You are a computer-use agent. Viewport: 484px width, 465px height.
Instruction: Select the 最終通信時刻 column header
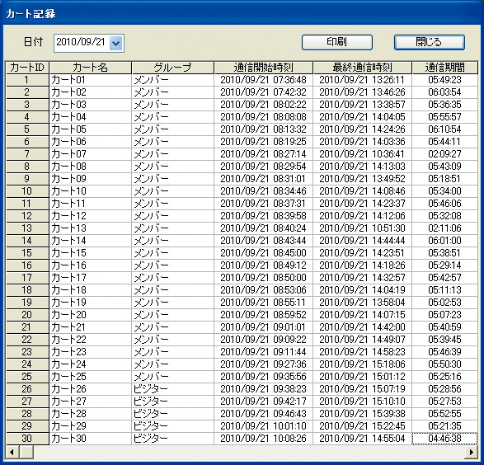[363, 68]
